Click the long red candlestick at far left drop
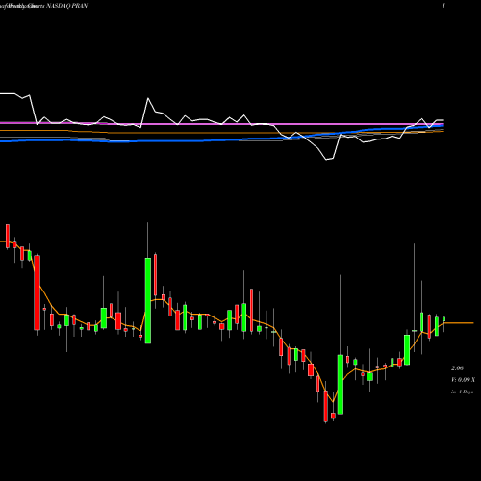 pos(38,292)
